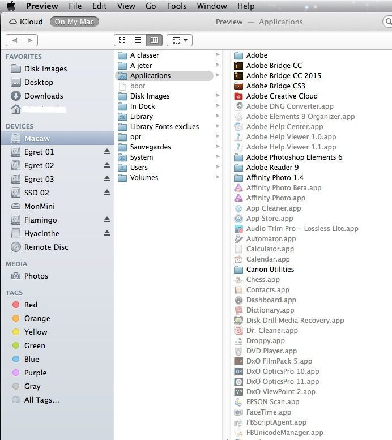Open the Edit menu
The height and width of the screenshot is (440, 392).
click(x=99, y=6)
